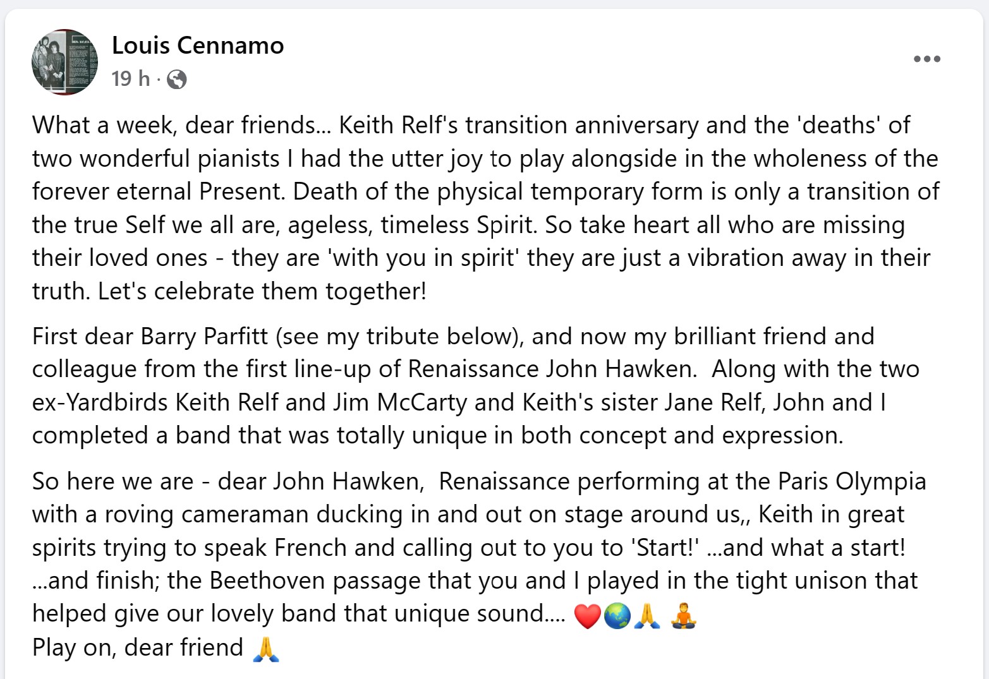Viewport: 989px width, 679px height.
Task: Click the text "Let's celebrate them together!"
Action: point(262,291)
